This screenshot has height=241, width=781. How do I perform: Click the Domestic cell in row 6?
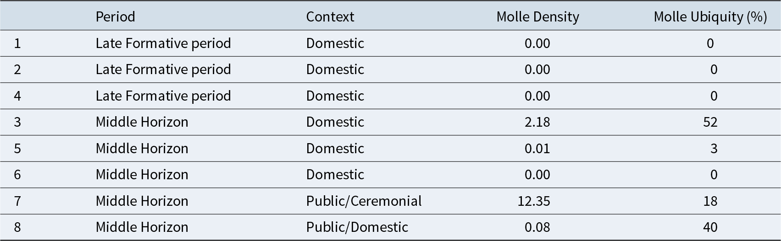click(x=335, y=175)
